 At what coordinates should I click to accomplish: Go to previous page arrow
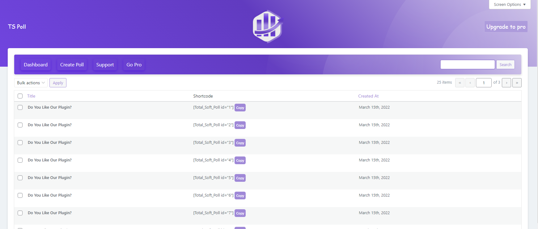pos(470,83)
